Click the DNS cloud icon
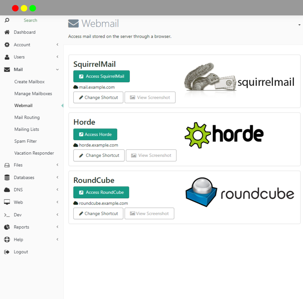 pos(7,190)
